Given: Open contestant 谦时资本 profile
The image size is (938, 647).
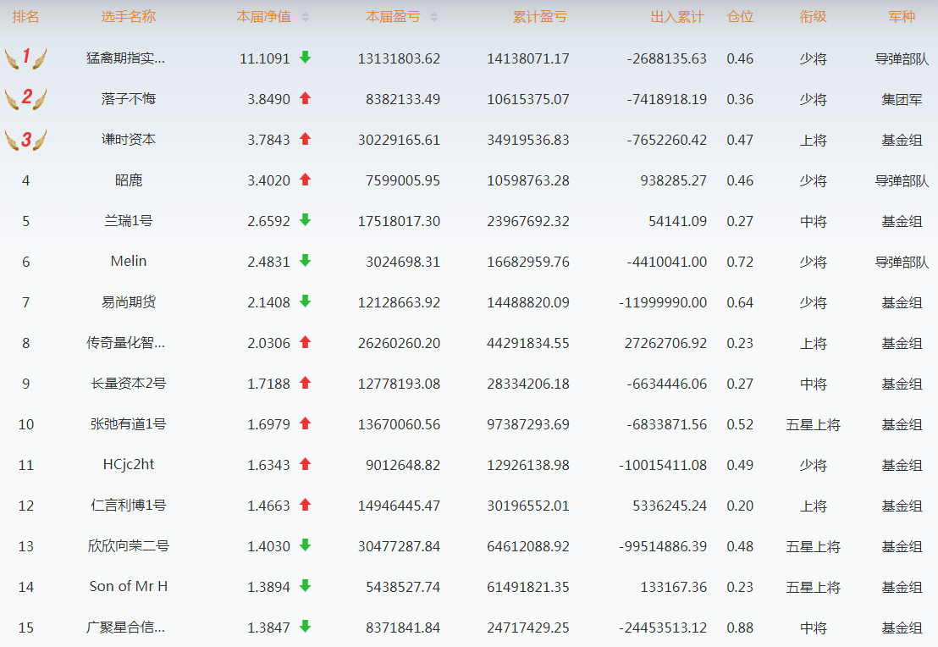Looking at the screenshot, I should point(128,140).
